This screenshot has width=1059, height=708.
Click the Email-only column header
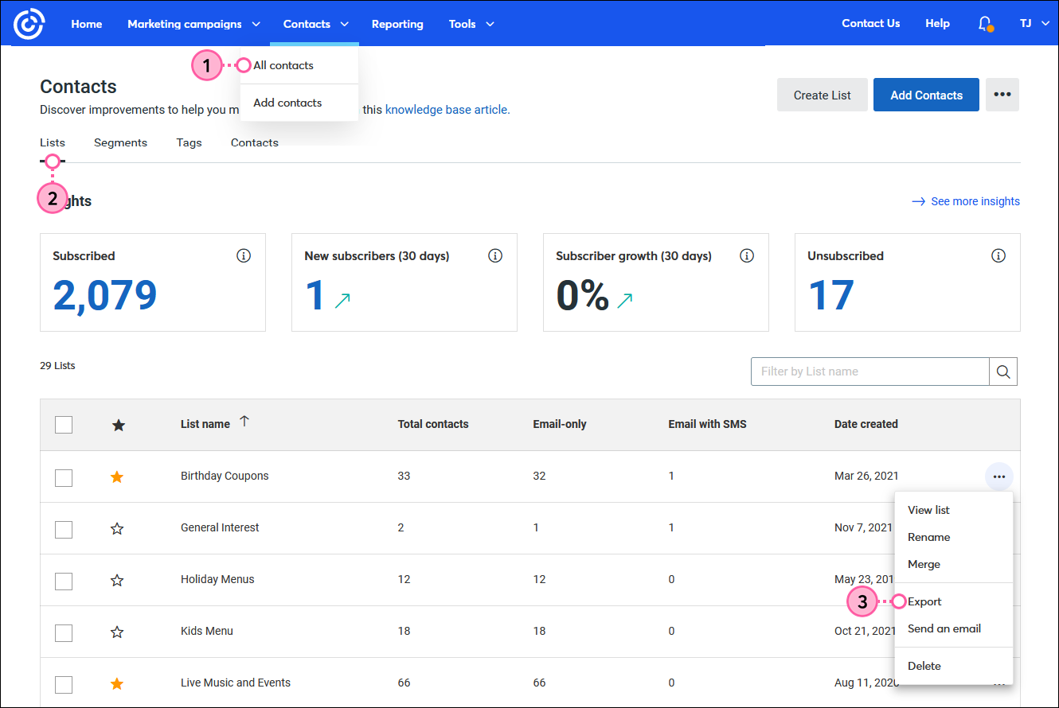(560, 424)
